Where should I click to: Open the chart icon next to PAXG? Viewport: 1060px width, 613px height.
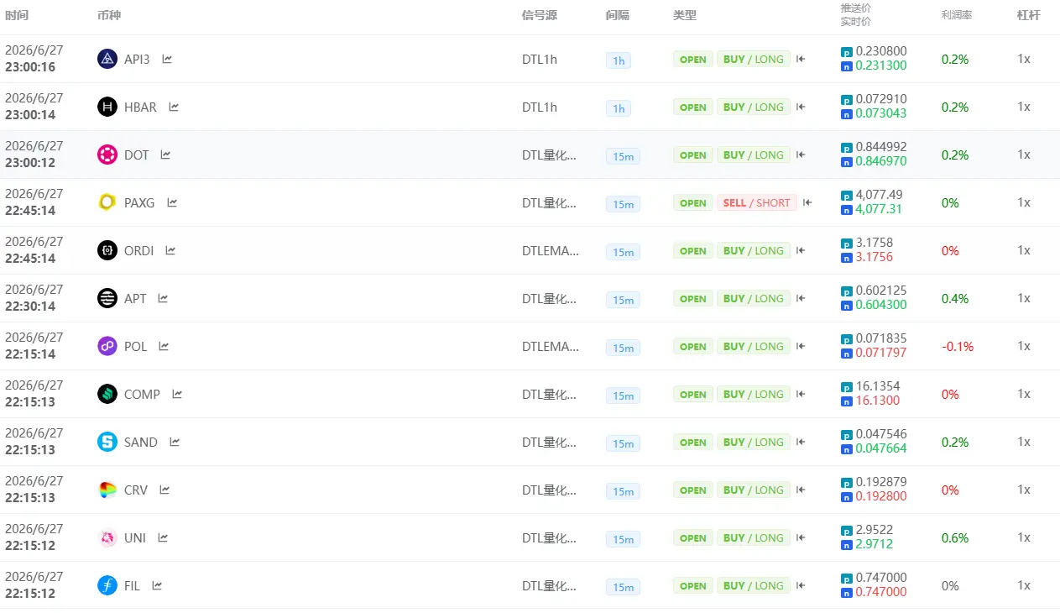(x=172, y=202)
